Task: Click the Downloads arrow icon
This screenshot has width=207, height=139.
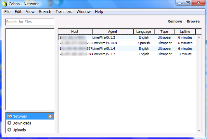Action: pos(9,123)
